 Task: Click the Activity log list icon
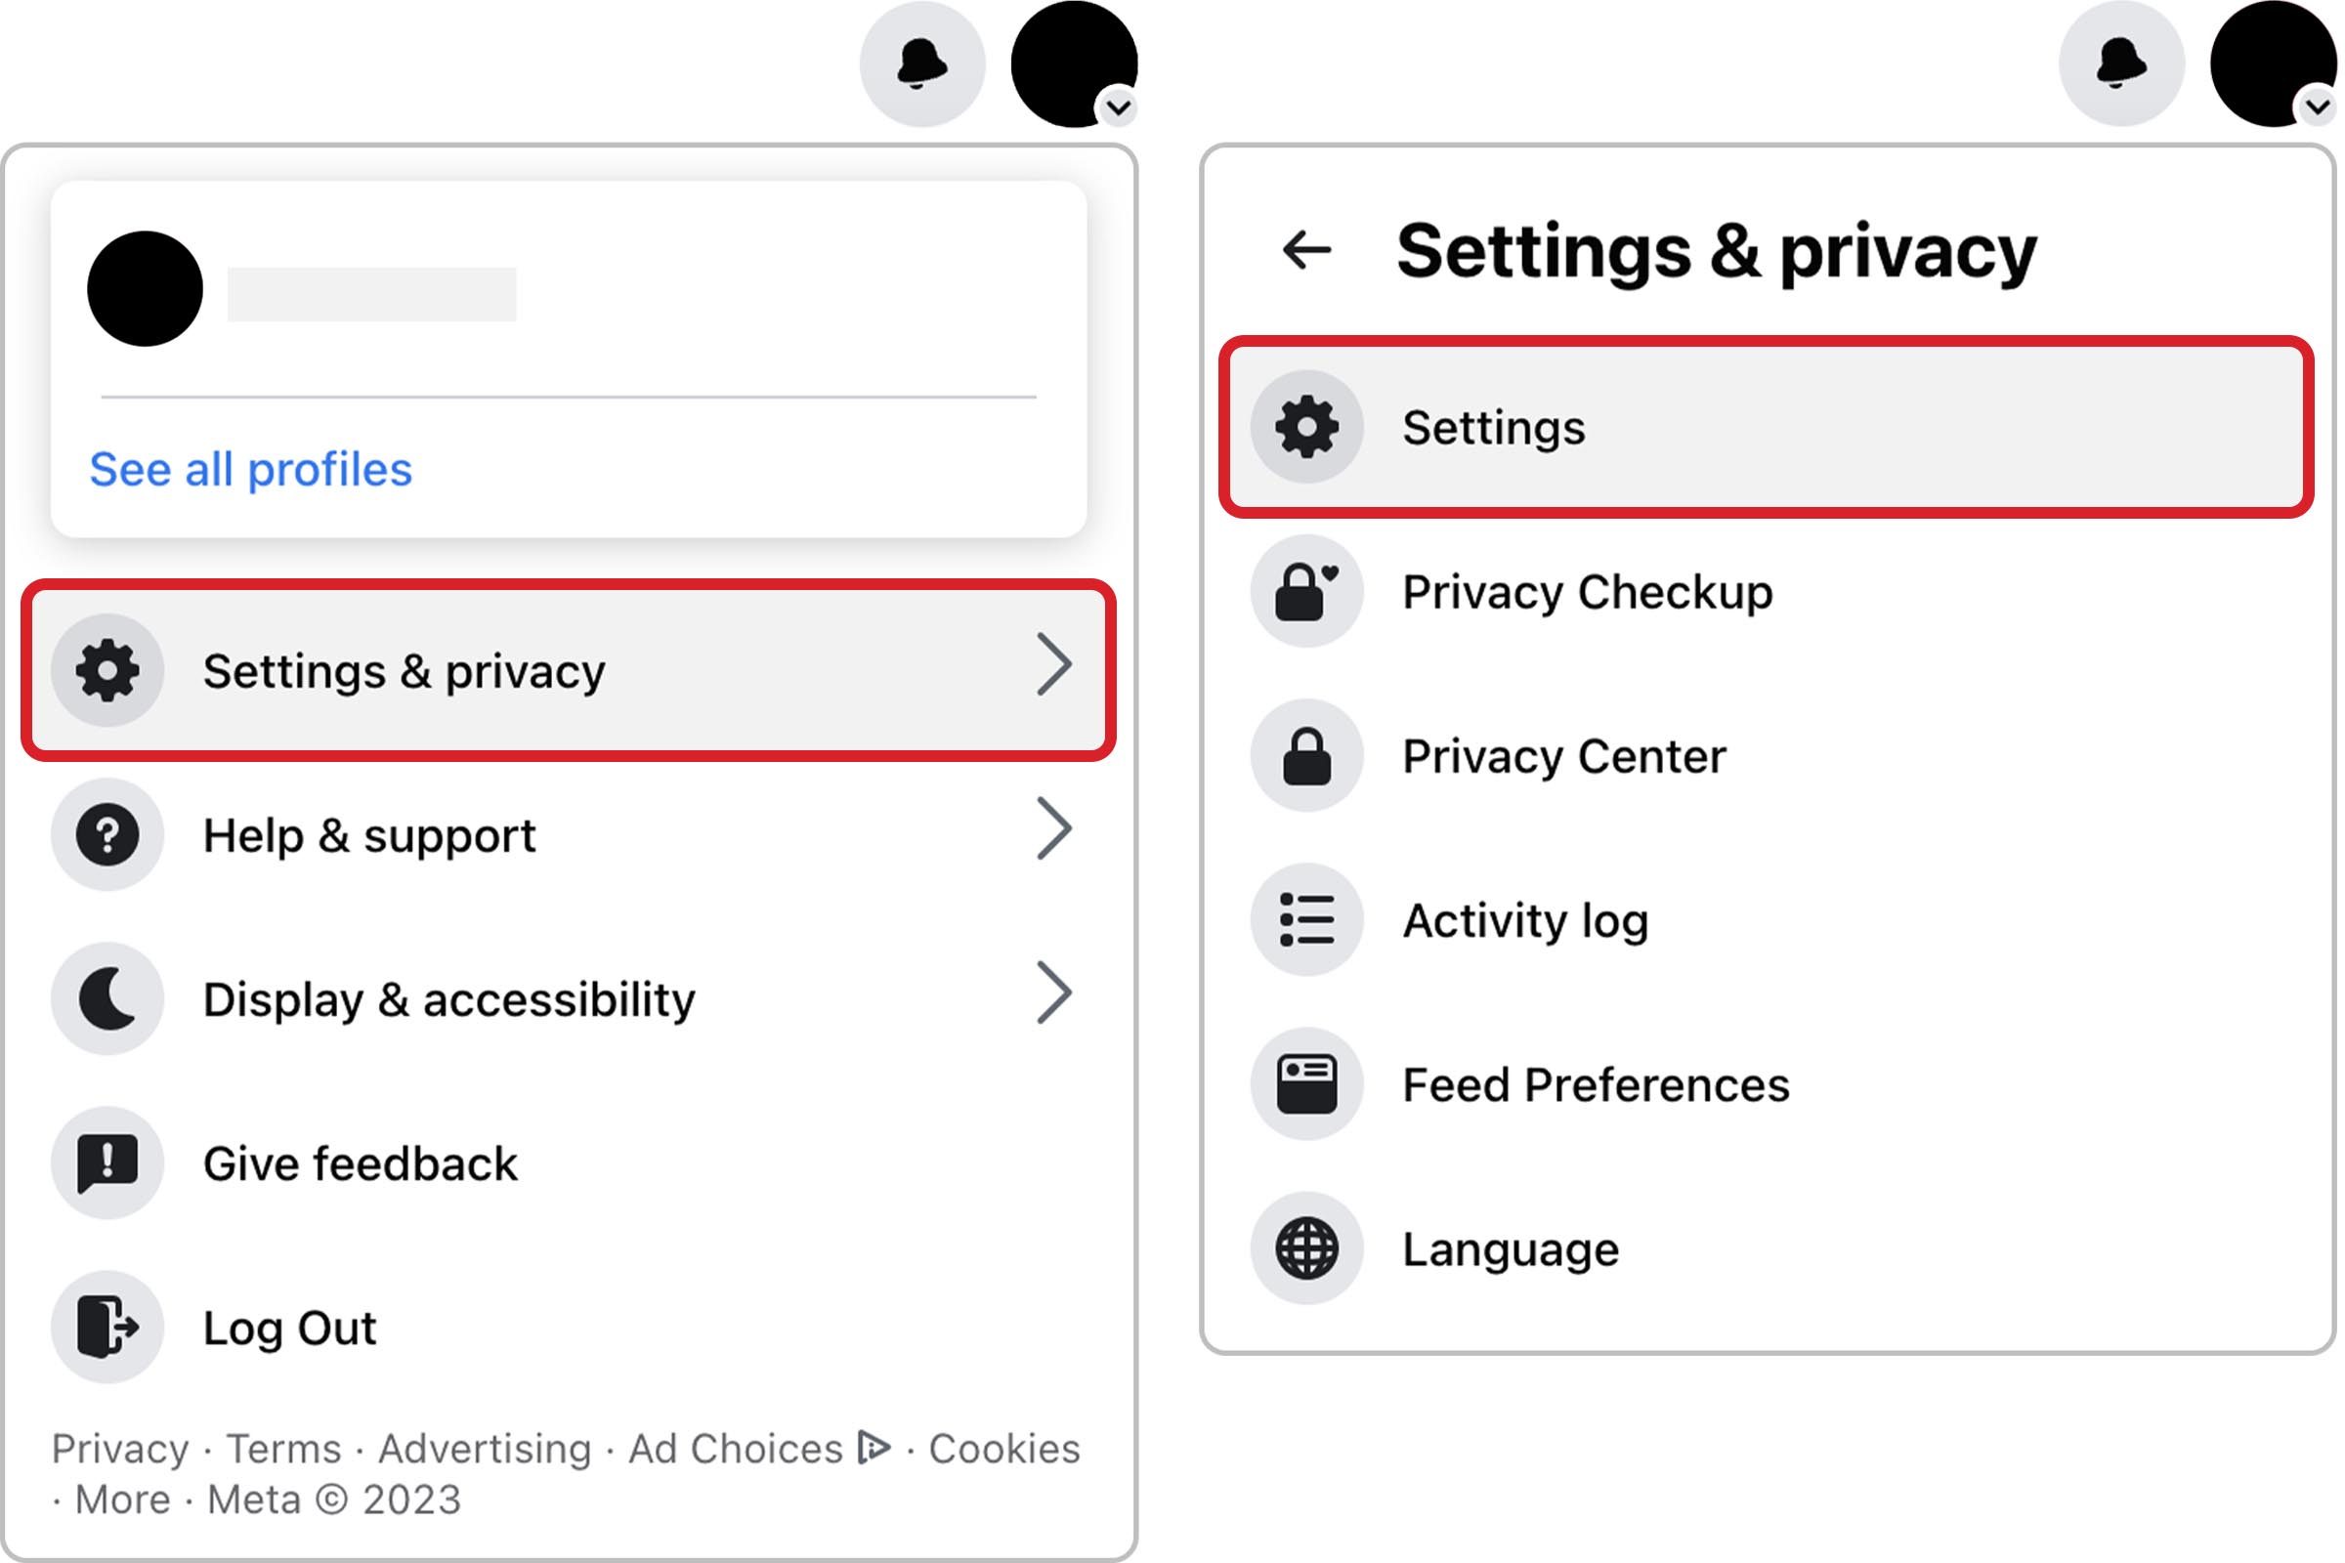[x=1308, y=921]
